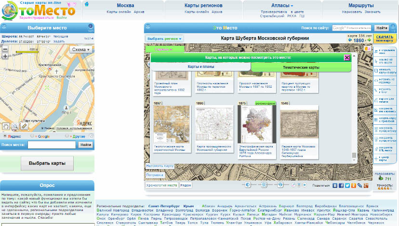
Task: Save KML label option
Action: coord(385,149)
